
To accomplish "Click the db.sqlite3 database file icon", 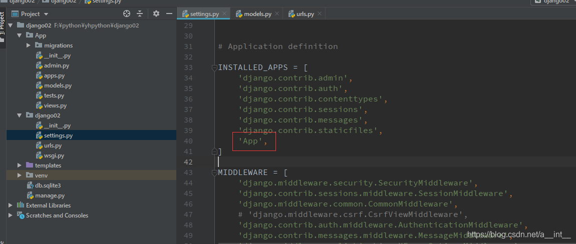I will (30, 185).
